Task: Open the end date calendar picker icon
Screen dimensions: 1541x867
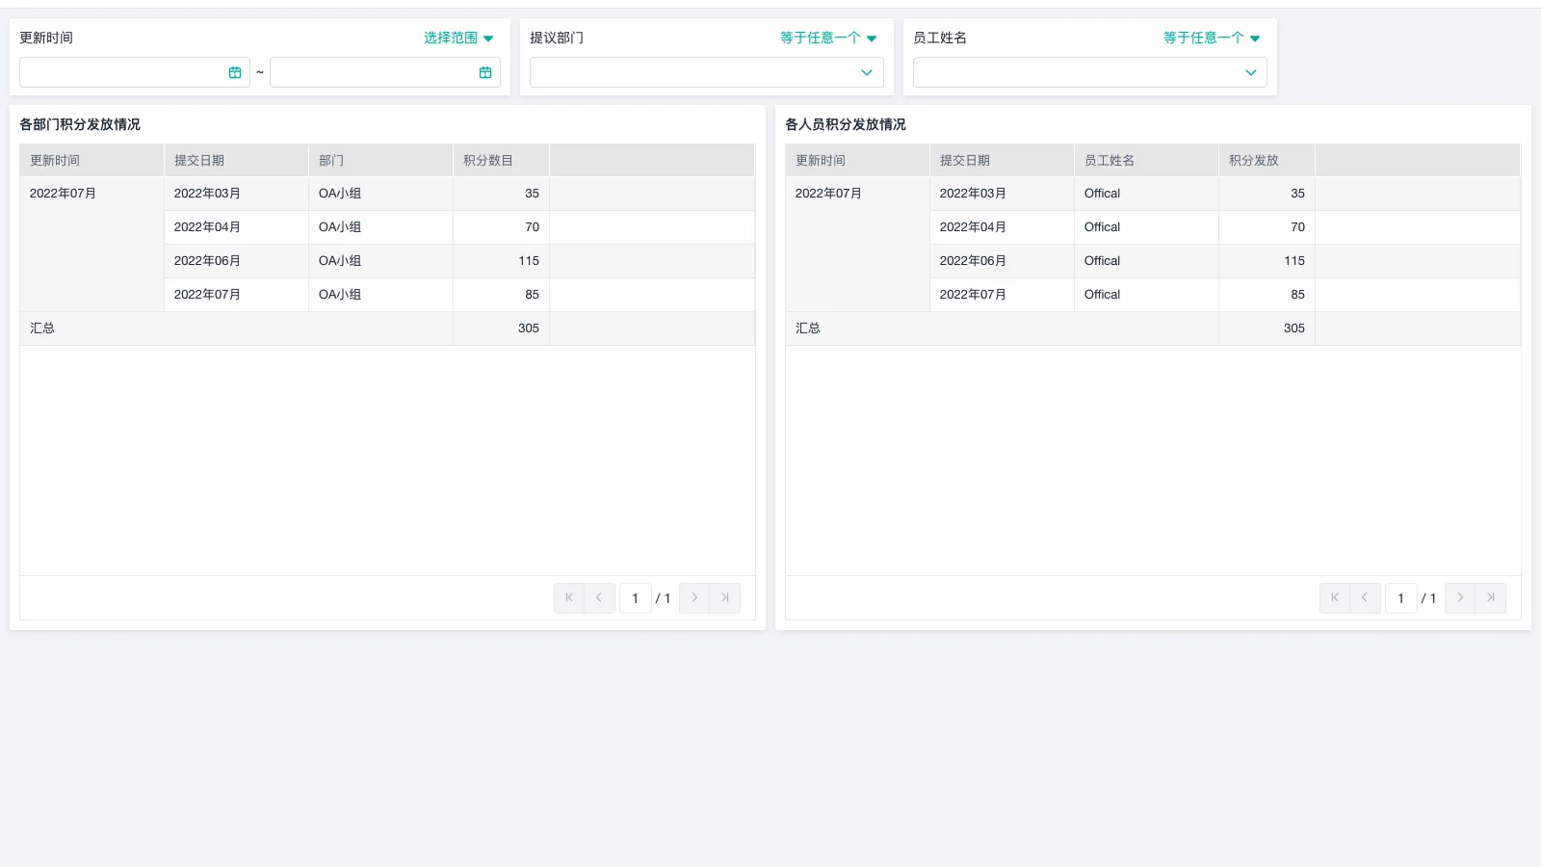Action: pos(485,72)
